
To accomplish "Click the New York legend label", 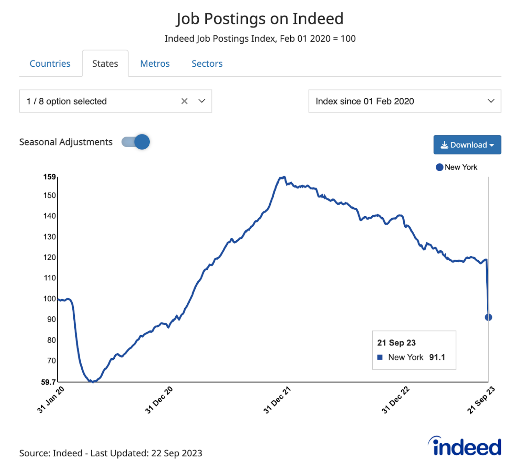I will pos(461,167).
